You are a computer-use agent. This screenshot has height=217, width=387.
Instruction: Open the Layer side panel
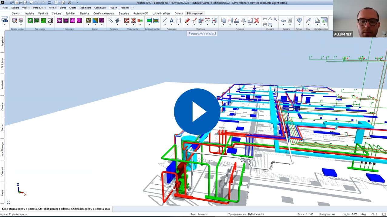point(2,192)
